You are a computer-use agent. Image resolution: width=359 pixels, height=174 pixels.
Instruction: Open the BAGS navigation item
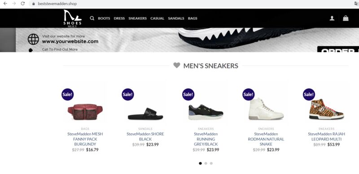click(x=193, y=18)
